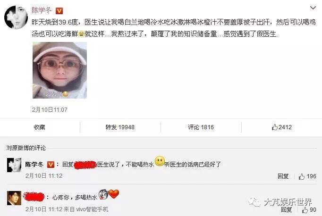The image size is (322, 216).
Task: Click the second commenter's avatar
Action: (x=14, y=198)
